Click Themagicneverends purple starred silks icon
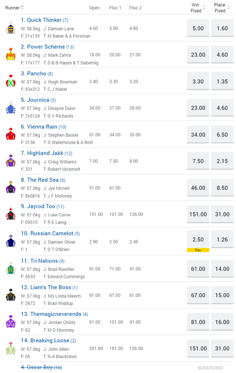 pyautogui.click(x=11, y=322)
